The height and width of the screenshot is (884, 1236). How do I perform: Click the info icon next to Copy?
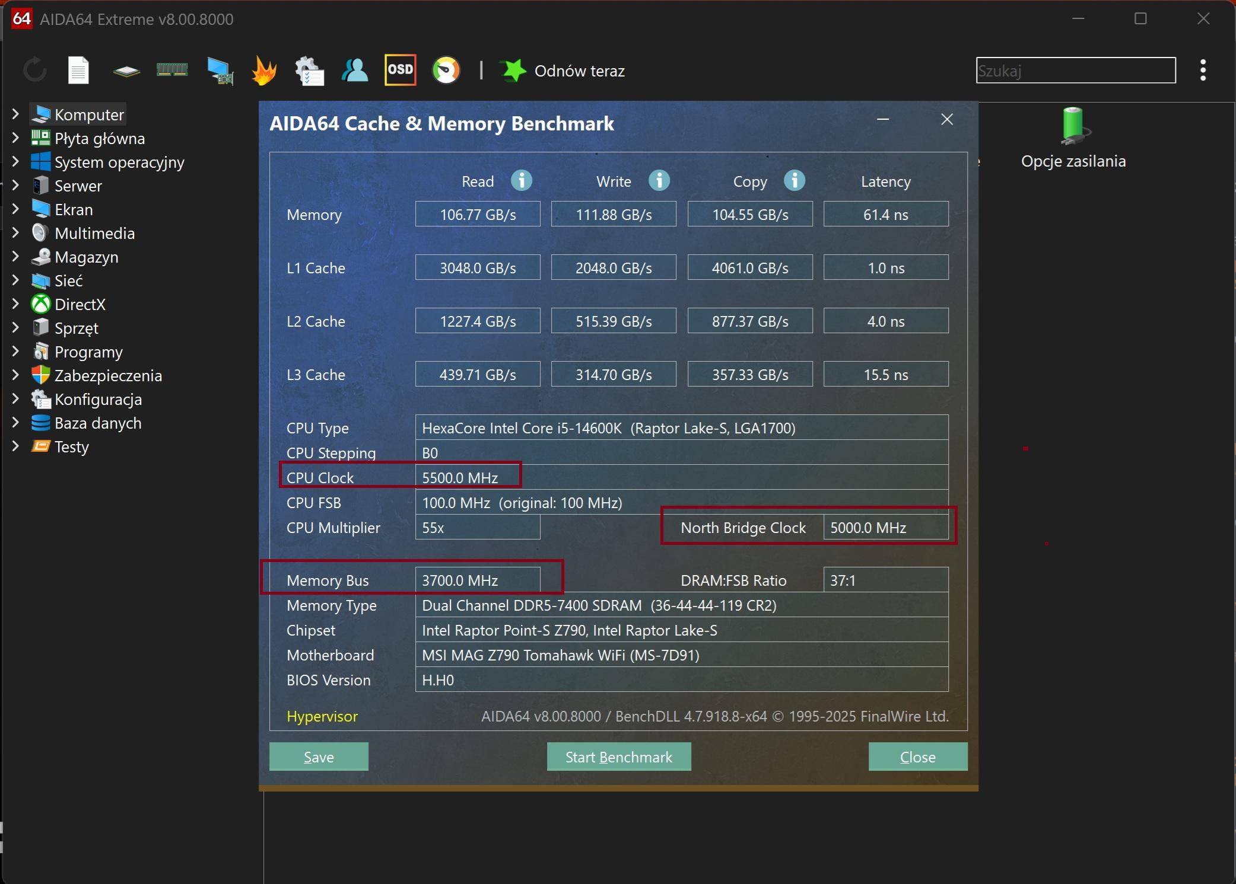point(794,180)
